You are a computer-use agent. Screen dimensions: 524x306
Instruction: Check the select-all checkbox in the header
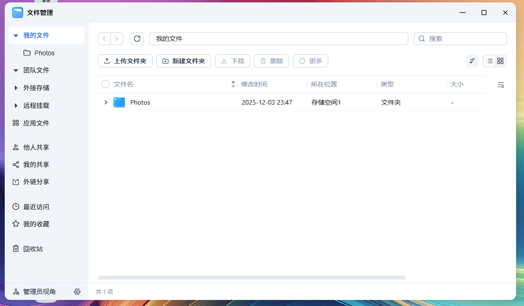tap(105, 84)
